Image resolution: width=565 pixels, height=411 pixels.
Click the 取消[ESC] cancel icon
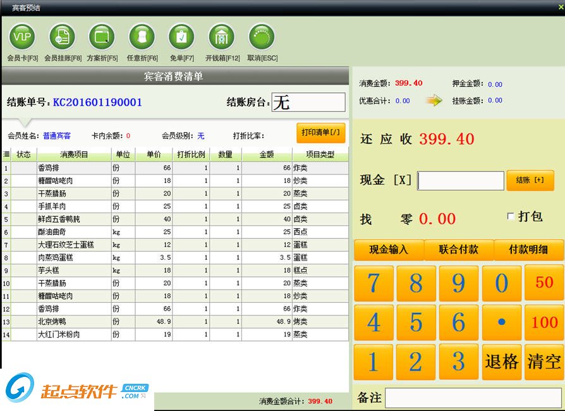(262, 37)
